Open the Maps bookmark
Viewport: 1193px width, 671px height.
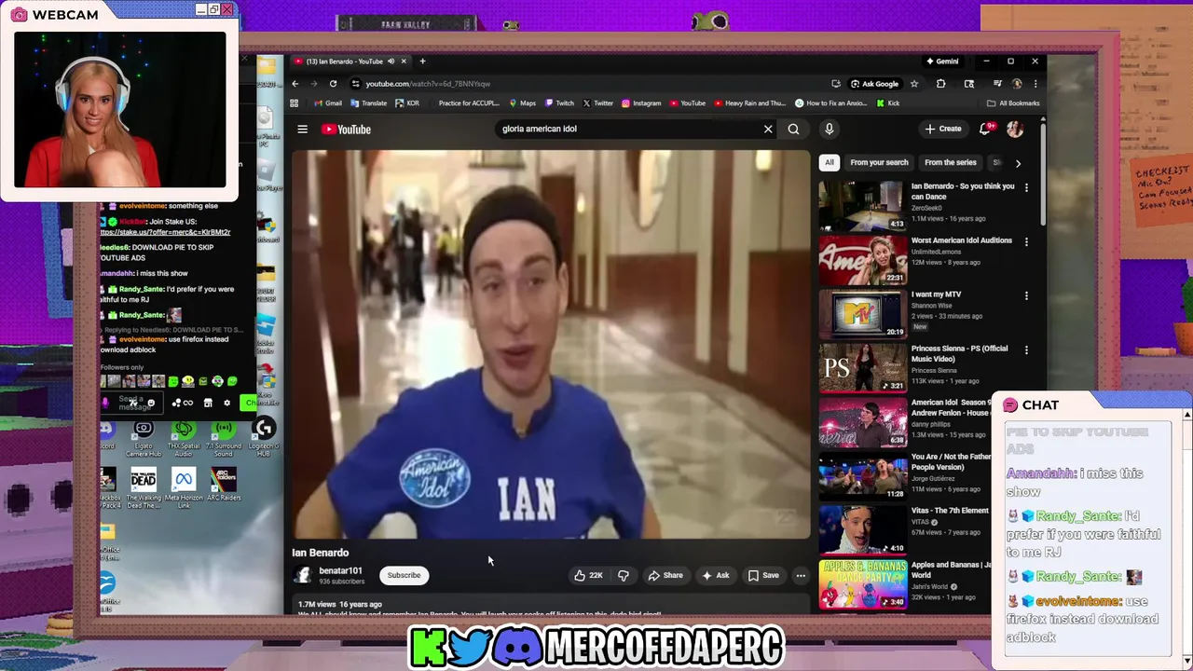[523, 103]
